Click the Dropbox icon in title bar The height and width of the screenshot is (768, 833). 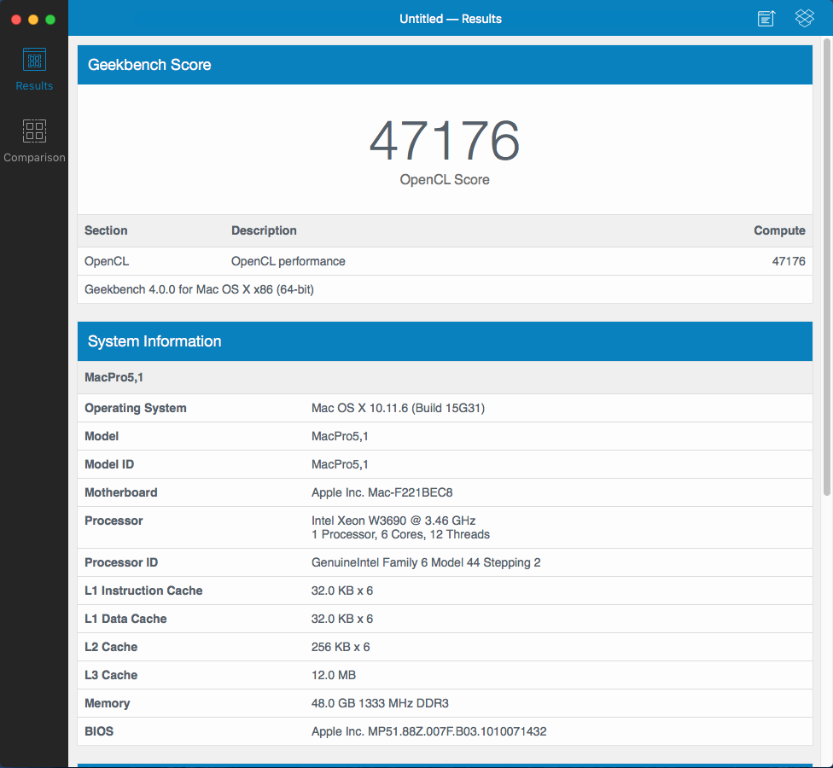pos(804,18)
